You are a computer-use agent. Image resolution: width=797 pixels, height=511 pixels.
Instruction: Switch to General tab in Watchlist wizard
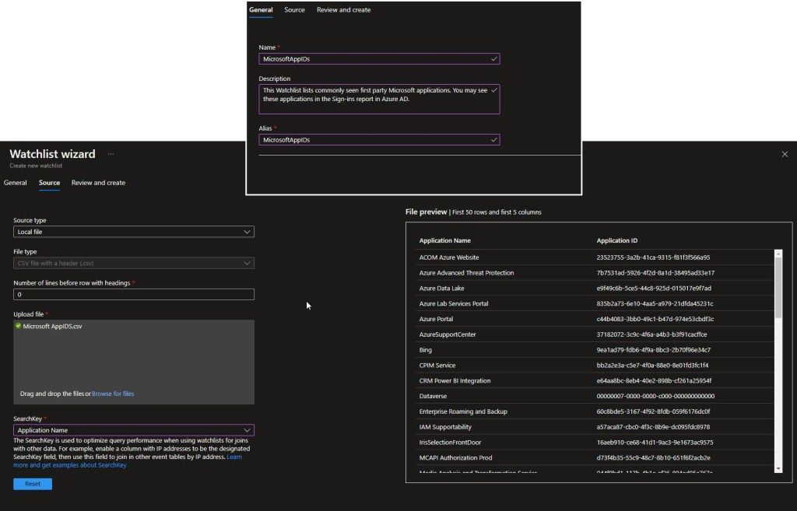[x=16, y=183]
